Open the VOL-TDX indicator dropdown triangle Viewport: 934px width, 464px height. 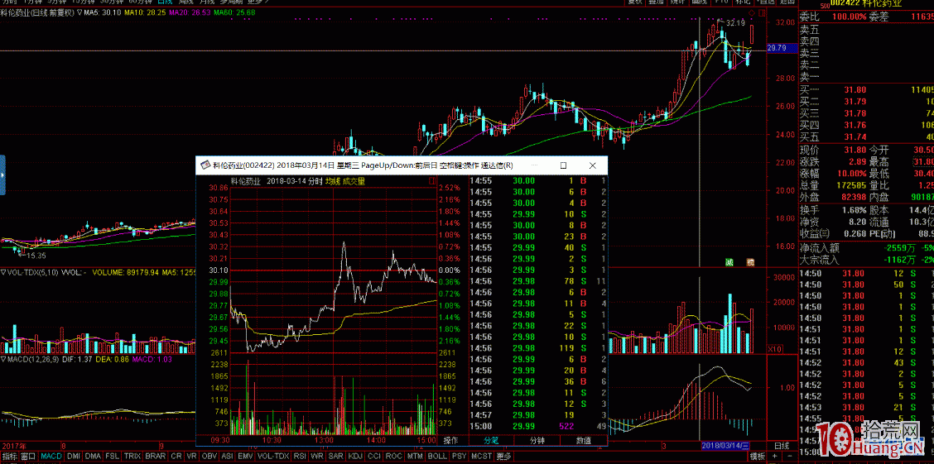(3, 272)
